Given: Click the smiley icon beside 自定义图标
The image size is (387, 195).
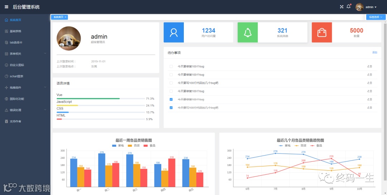Looking at the screenshot, I should point(6,65).
